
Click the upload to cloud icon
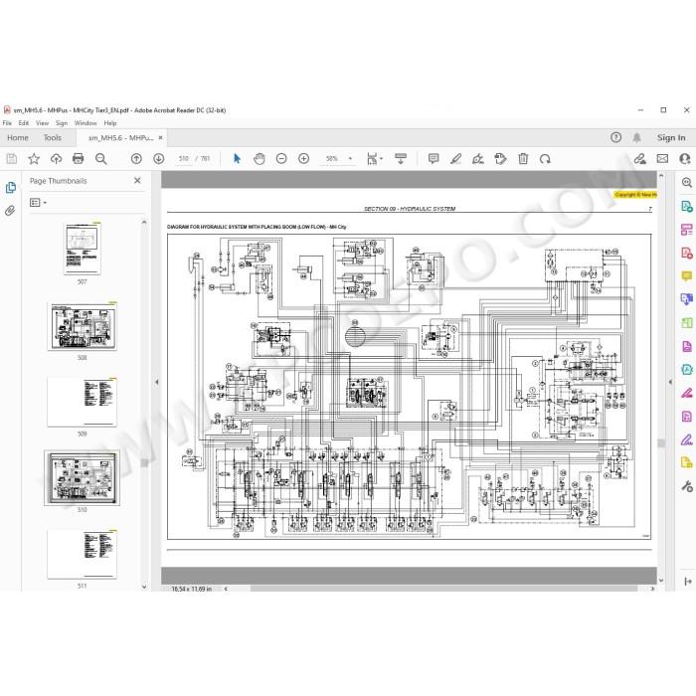[56, 159]
